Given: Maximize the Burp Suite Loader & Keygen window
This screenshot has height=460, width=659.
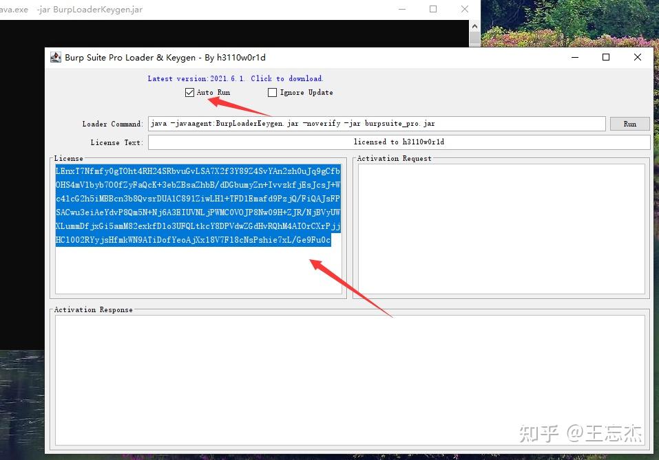Looking at the screenshot, I should 606,58.
